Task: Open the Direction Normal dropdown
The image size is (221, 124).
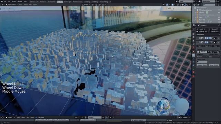Action: 202,57
